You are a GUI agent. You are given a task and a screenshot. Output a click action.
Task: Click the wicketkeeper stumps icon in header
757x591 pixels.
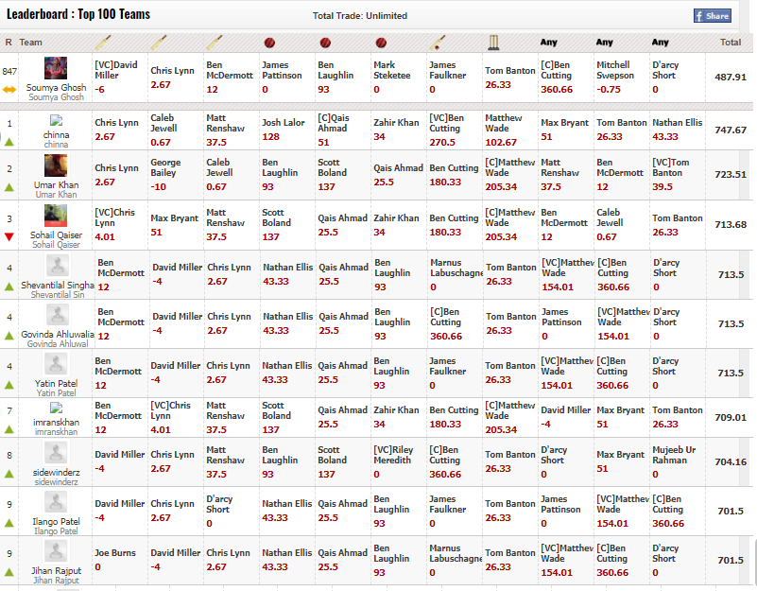(x=493, y=42)
